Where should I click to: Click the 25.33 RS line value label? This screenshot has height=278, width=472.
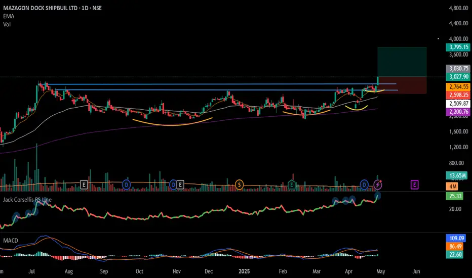(x=455, y=196)
